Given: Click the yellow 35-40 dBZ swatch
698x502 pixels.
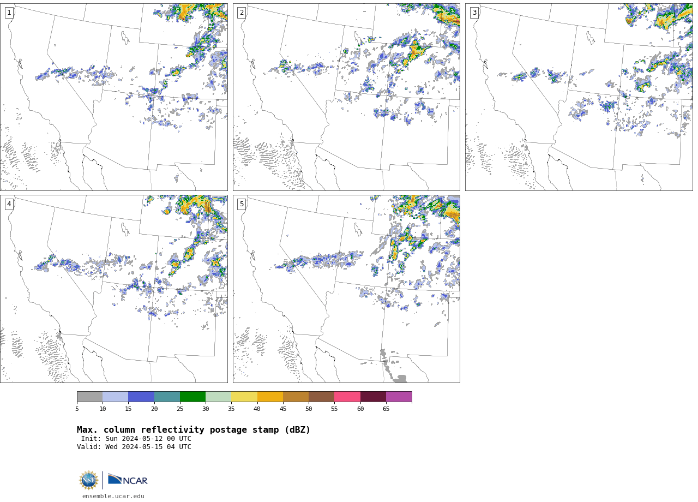Looking at the screenshot, I should [244, 397].
